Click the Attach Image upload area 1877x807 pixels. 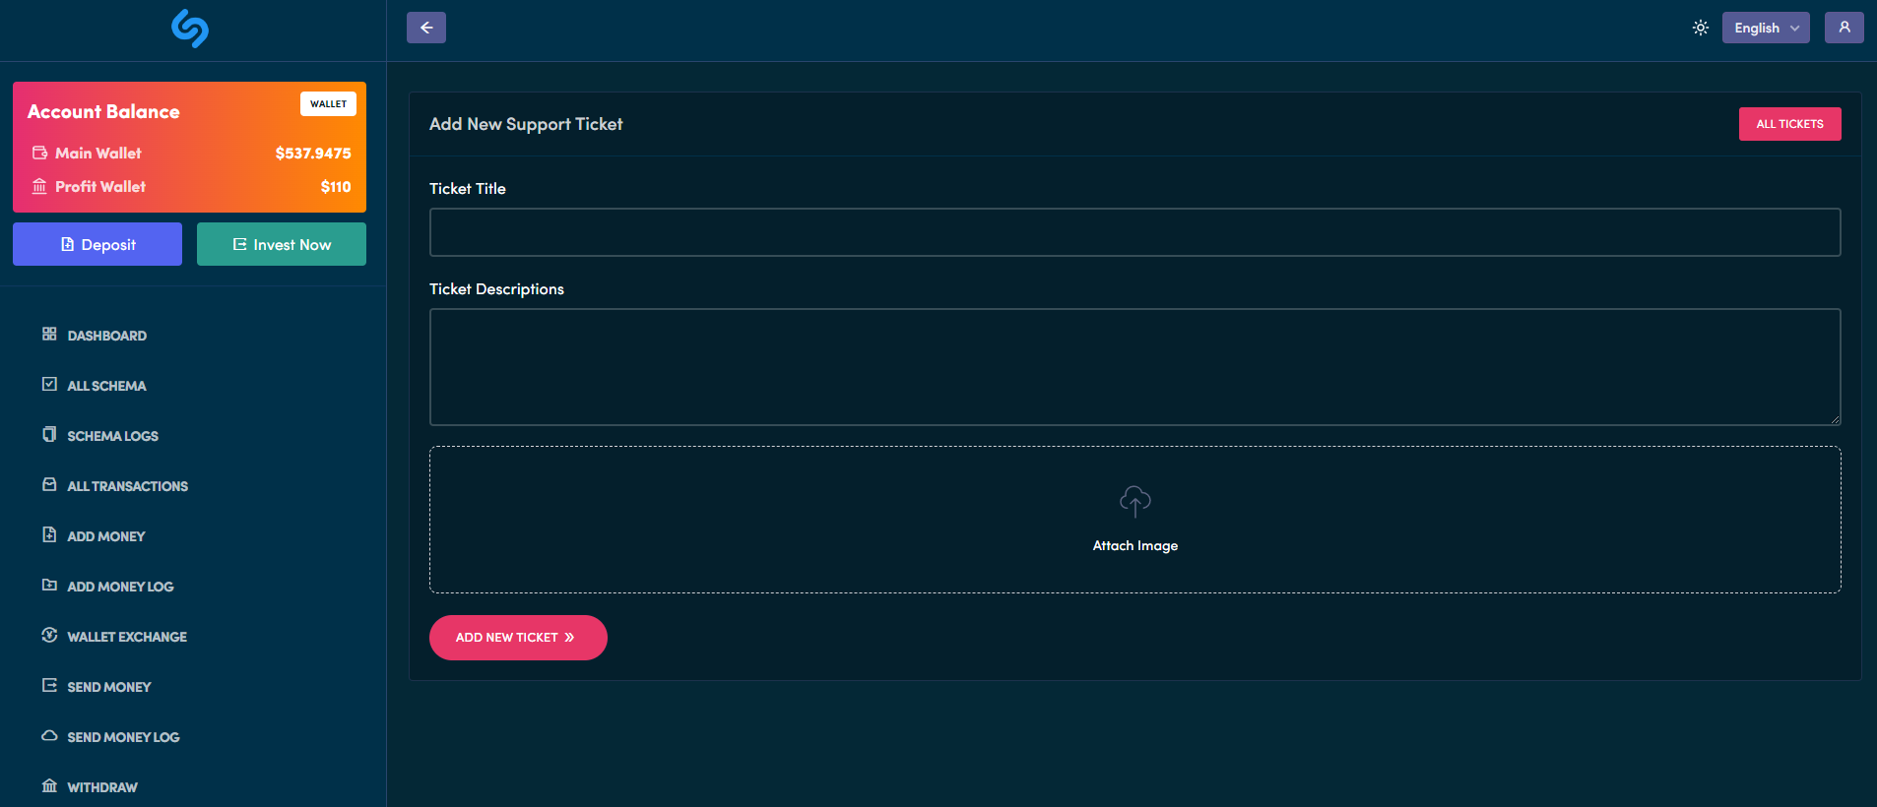click(x=1134, y=520)
